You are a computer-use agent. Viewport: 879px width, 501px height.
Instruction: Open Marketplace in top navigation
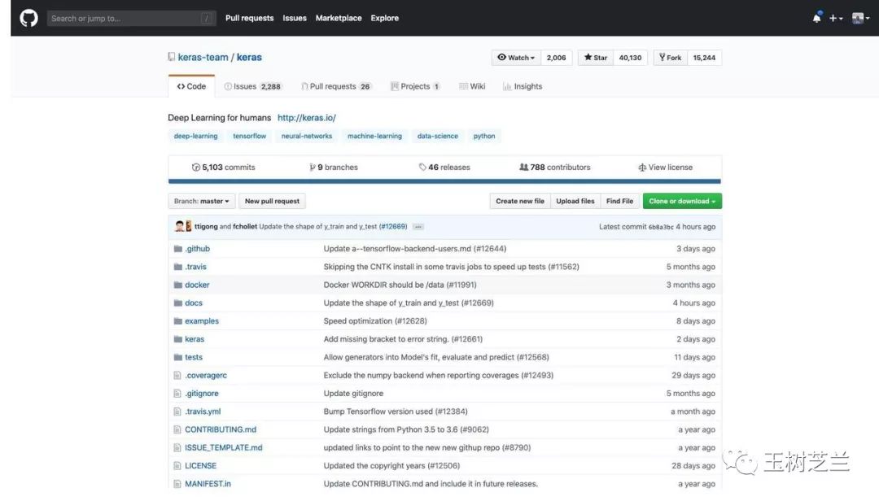click(x=339, y=18)
